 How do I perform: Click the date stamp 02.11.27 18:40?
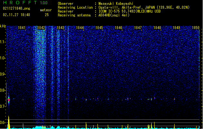(16, 15)
